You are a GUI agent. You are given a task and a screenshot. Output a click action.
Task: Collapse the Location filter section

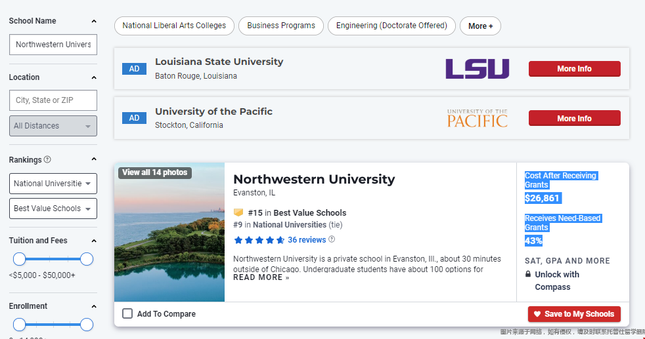(x=94, y=77)
